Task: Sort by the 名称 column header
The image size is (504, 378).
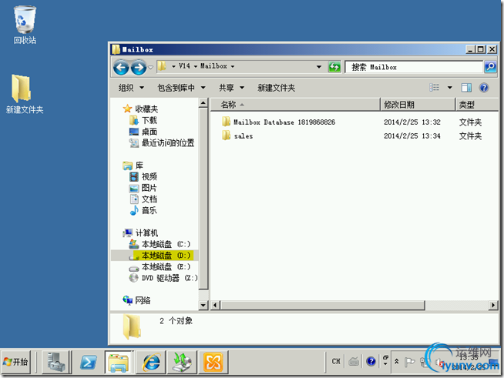Action: (295, 105)
